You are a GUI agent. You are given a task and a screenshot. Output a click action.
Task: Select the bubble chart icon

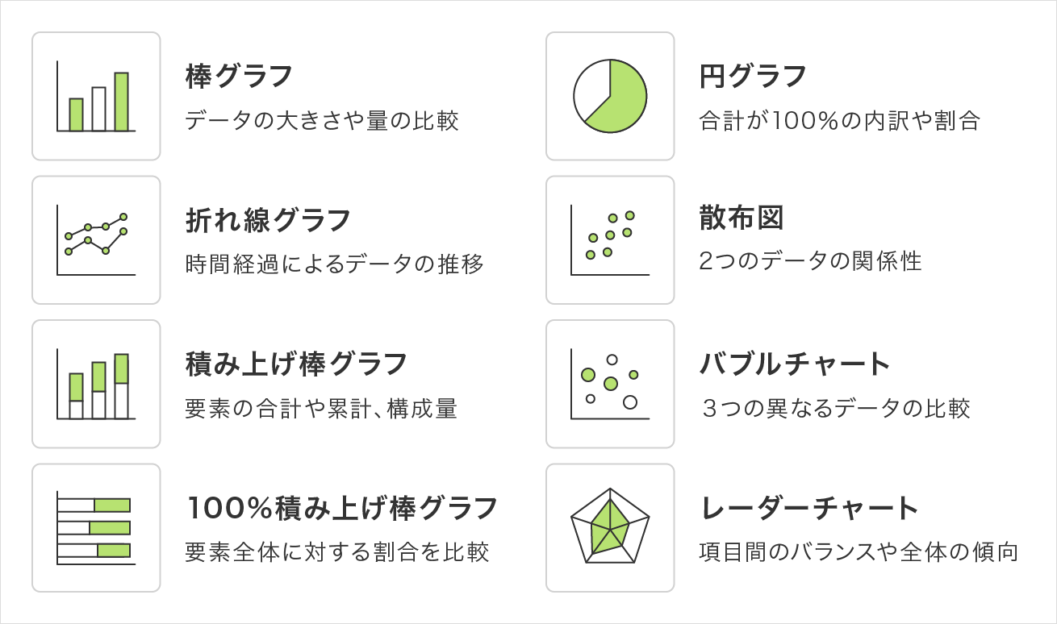point(610,384)
